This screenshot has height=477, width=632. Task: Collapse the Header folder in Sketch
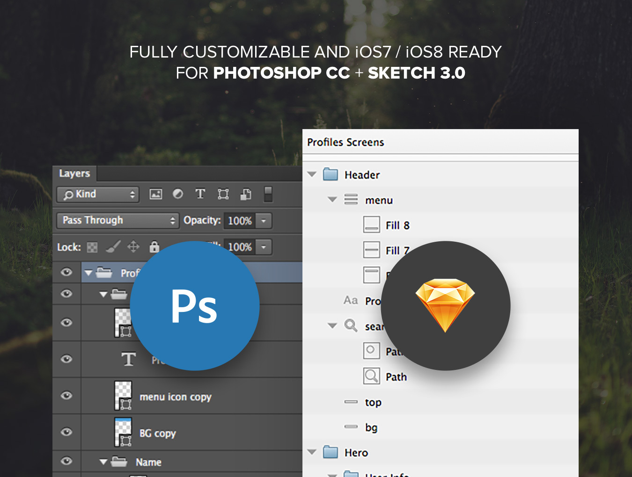tap(312, 174)
